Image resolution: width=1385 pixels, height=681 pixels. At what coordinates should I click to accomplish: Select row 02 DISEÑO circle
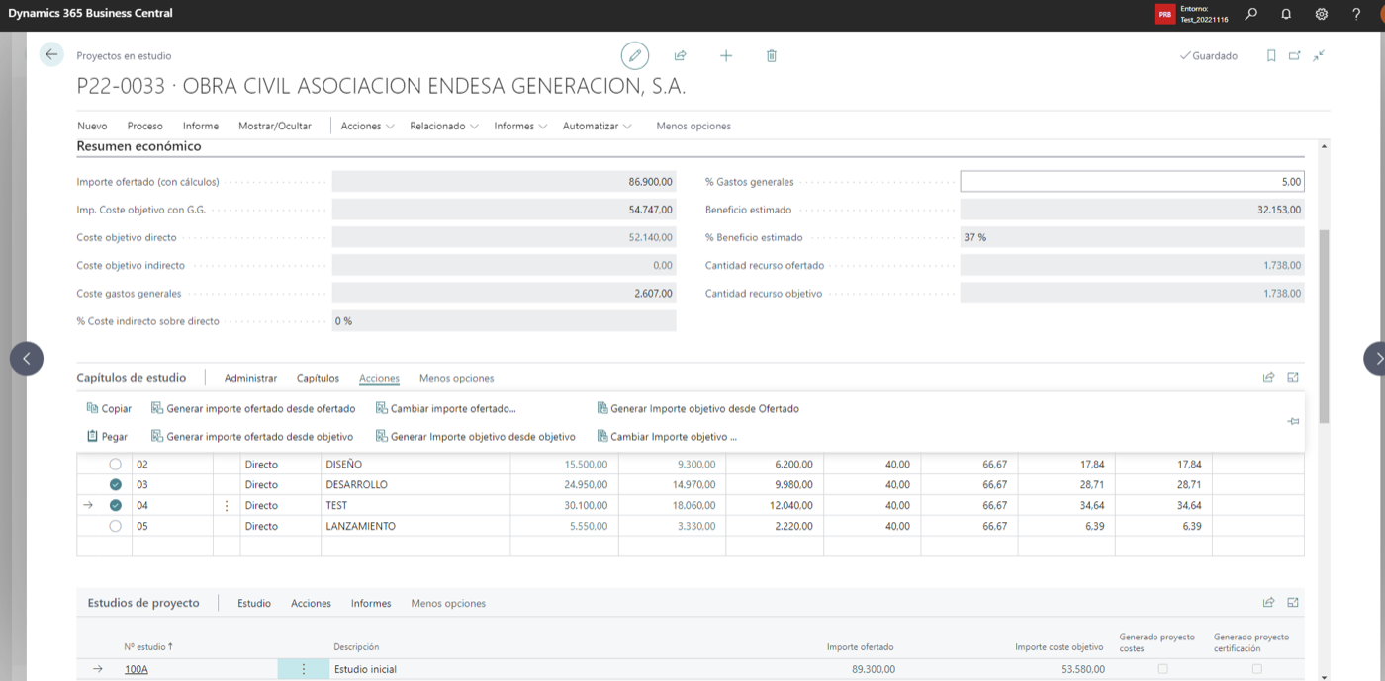coord(115,465)
